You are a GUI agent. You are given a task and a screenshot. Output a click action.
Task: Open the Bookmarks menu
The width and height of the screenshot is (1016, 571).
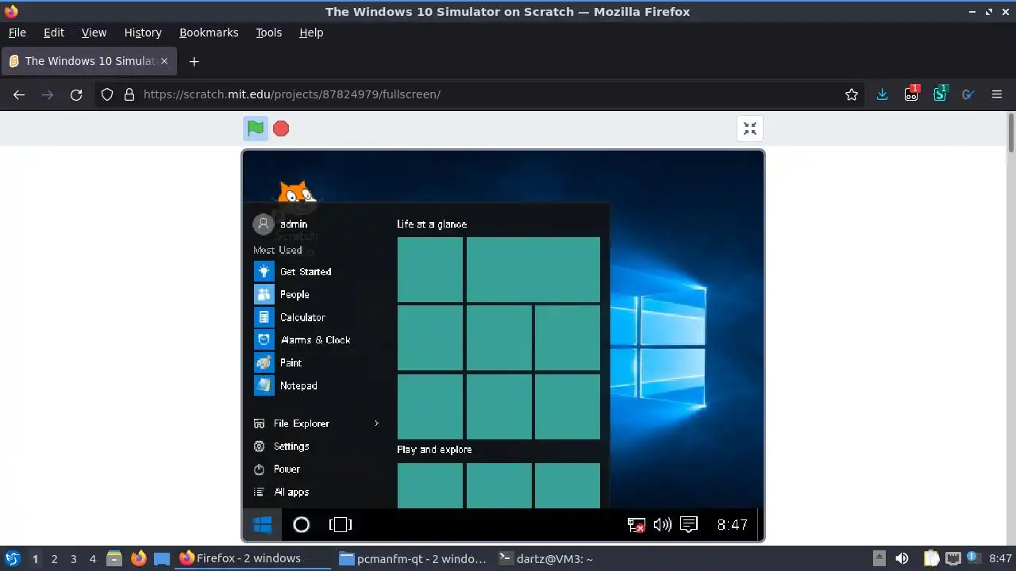[x=209, y=33]
